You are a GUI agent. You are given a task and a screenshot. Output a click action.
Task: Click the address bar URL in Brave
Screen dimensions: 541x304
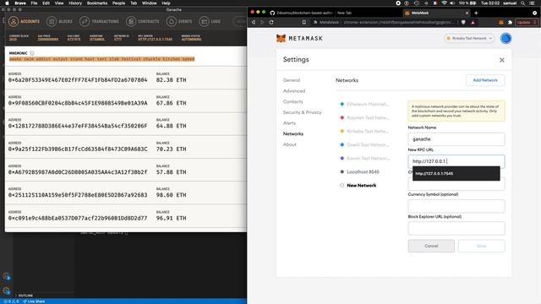[x=398, y=22]
